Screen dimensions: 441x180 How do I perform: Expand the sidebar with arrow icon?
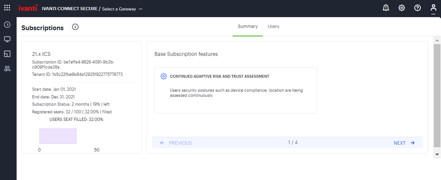7,25
